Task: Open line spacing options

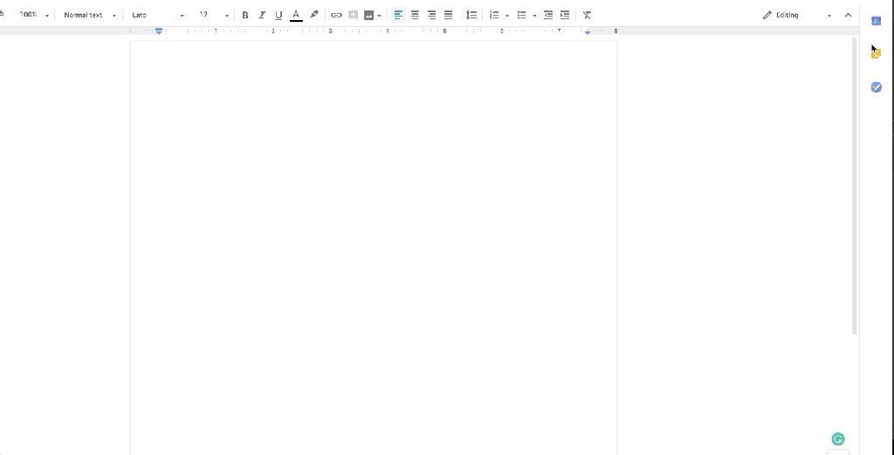Action: pos(471,15)
